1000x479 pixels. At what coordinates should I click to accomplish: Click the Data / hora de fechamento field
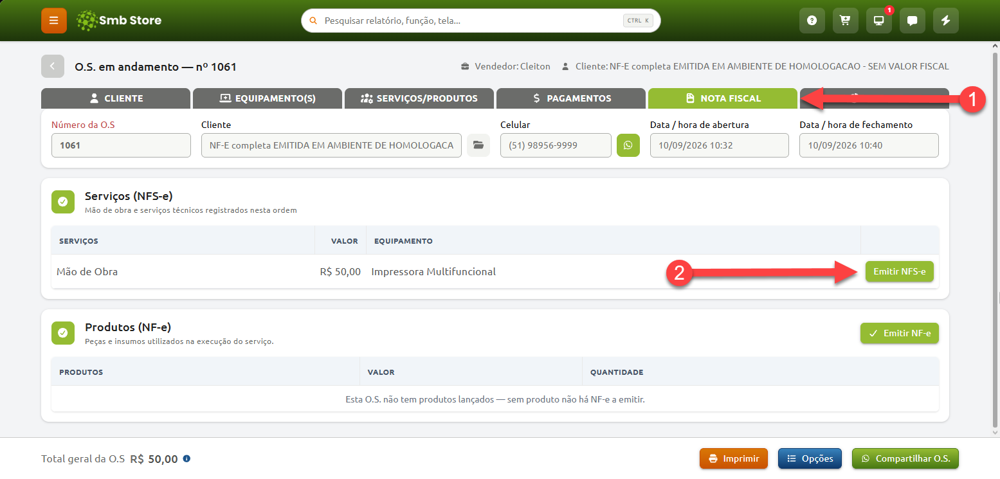(x=869, y=145)
